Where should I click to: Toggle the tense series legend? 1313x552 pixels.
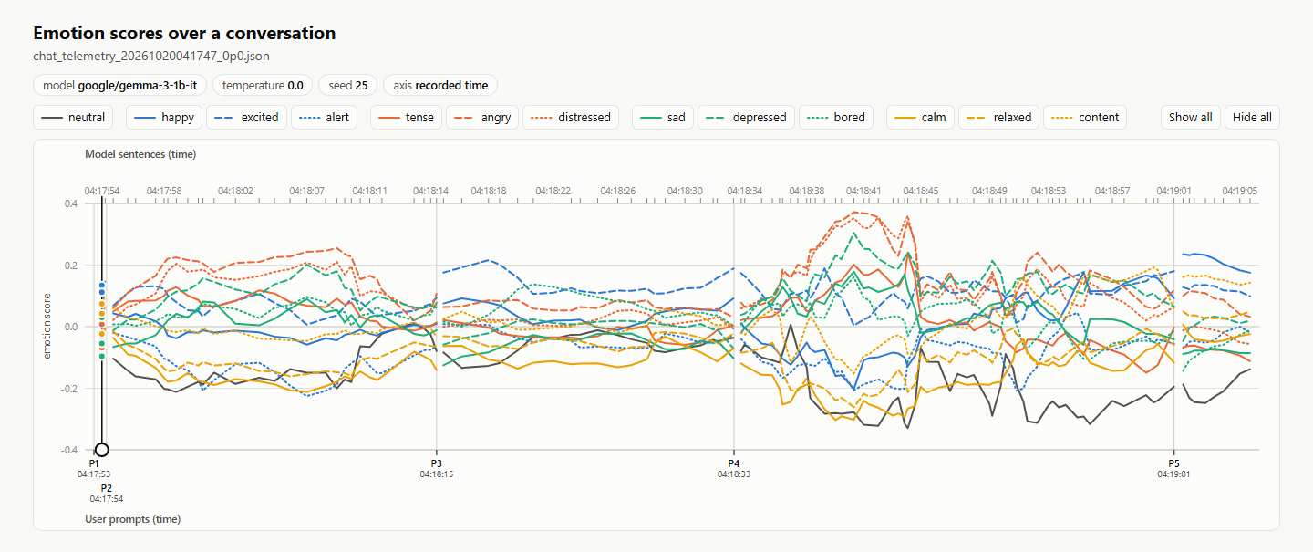(x=407, y=117)
